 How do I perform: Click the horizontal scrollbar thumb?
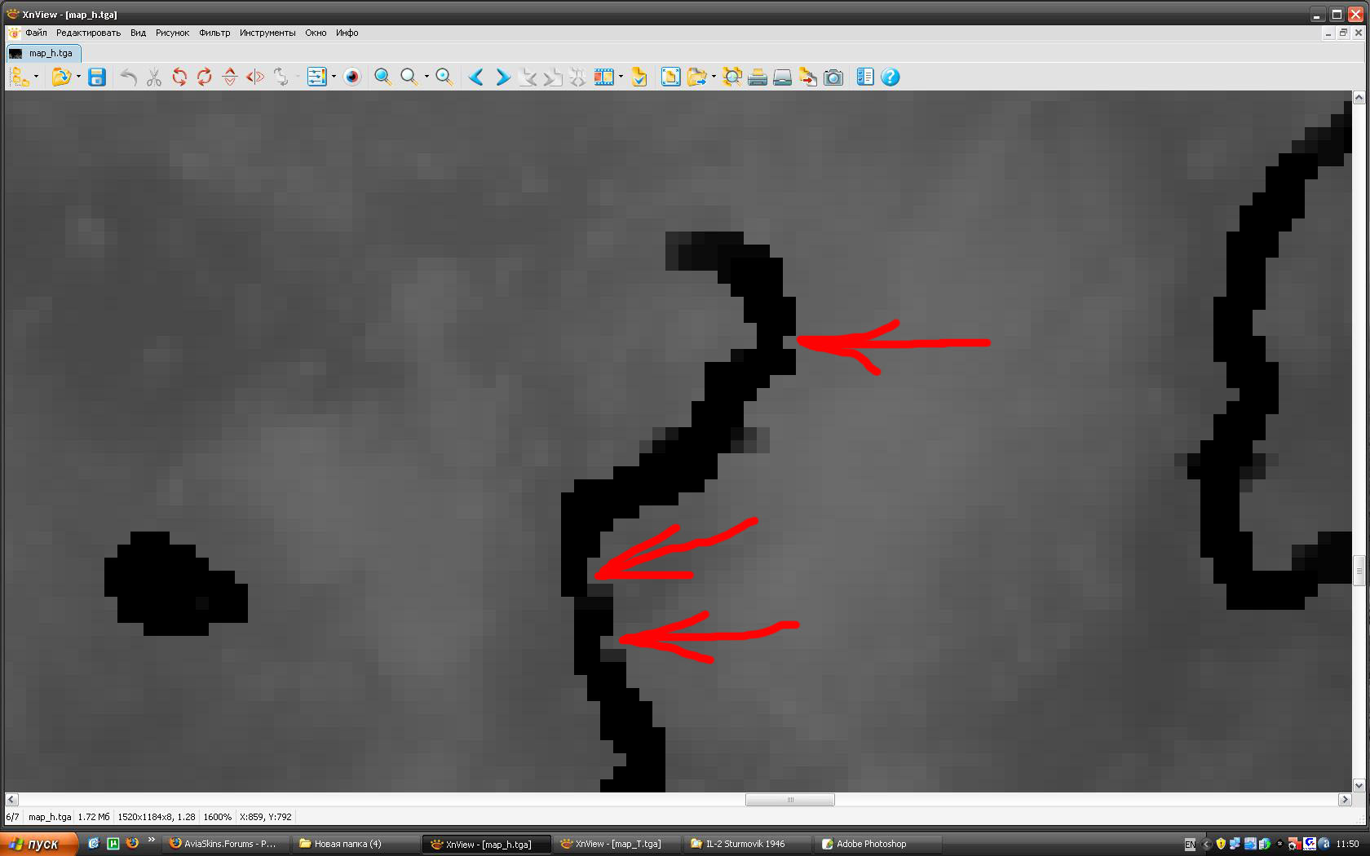(789, 800)
